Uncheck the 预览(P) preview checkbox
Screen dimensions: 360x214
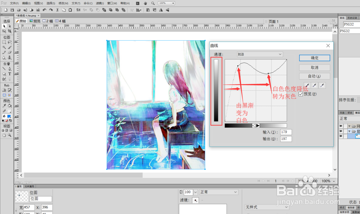click(301, 94)
